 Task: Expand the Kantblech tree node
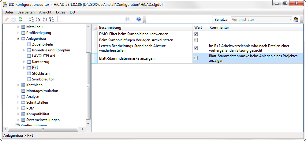18,85
